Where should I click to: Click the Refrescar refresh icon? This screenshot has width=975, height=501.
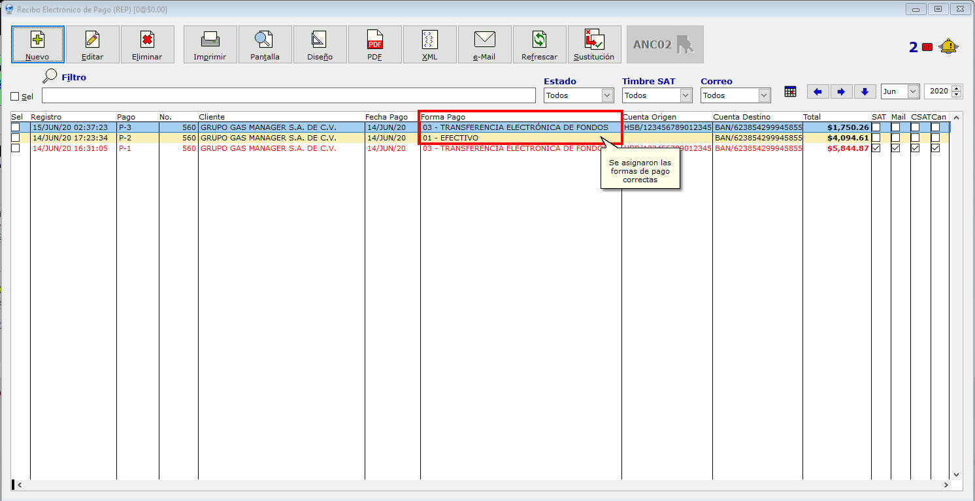(539, 40)
